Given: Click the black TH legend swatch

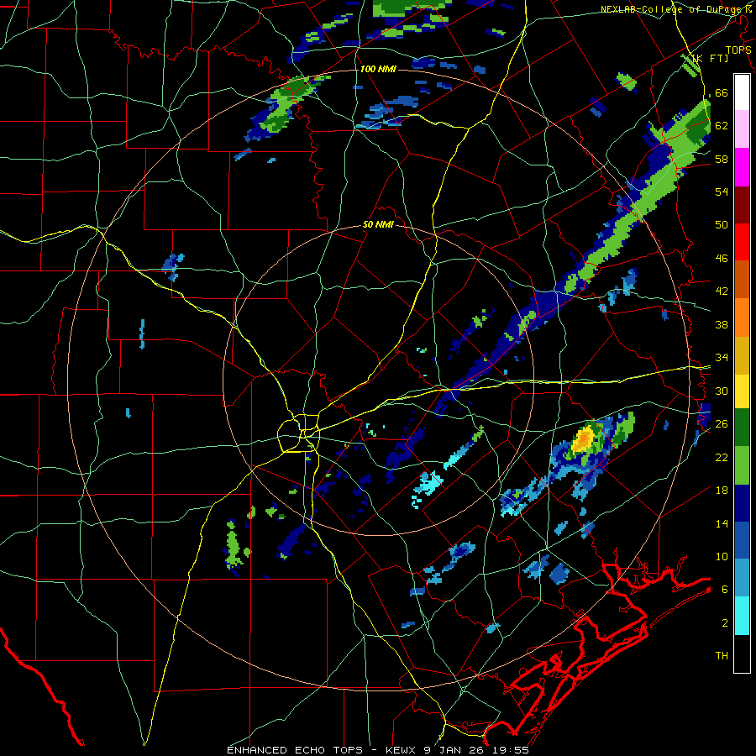Looking at the screenshot, I should (742, 654).
